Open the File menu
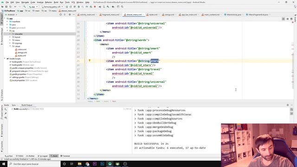This screenshot has width=297, height=167. (7, 2)
